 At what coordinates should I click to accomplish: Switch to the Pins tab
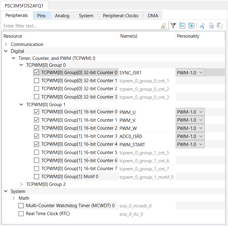click(x=41, y=15)
